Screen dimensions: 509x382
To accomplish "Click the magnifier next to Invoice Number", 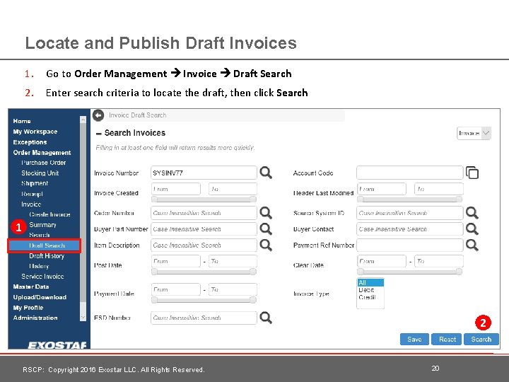I will pyautogui.click(x=266, y=173).
